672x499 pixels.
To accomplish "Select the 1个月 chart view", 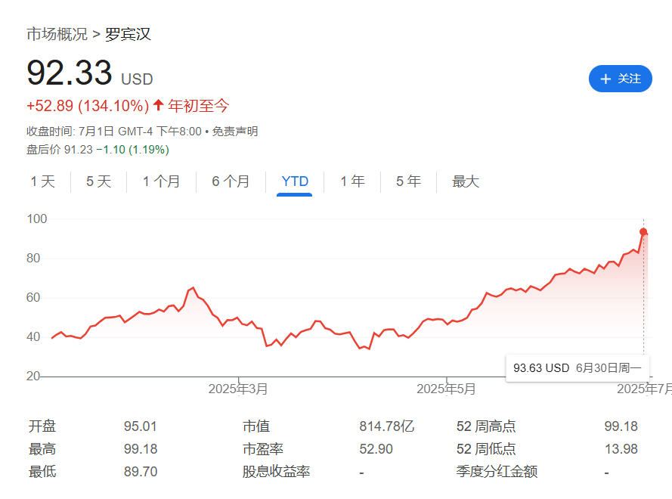I will [161, 181].
